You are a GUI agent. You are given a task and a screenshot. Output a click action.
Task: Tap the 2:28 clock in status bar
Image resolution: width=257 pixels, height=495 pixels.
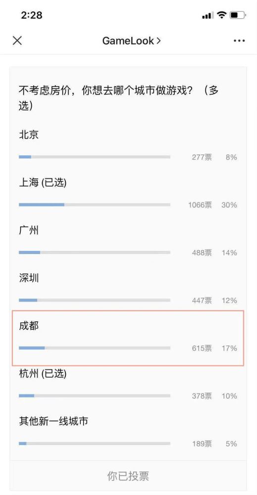point(32,15)
